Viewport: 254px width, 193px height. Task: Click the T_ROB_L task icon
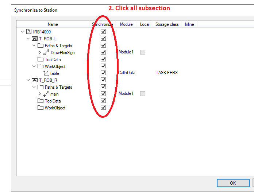click(35, 39)
